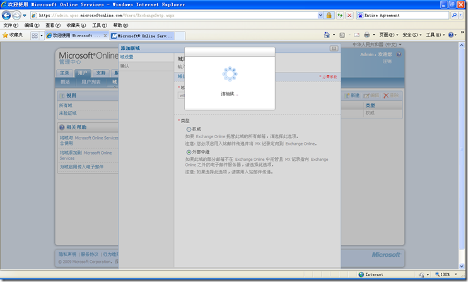Click the RSS feeds icon

(x=342, y=35)
